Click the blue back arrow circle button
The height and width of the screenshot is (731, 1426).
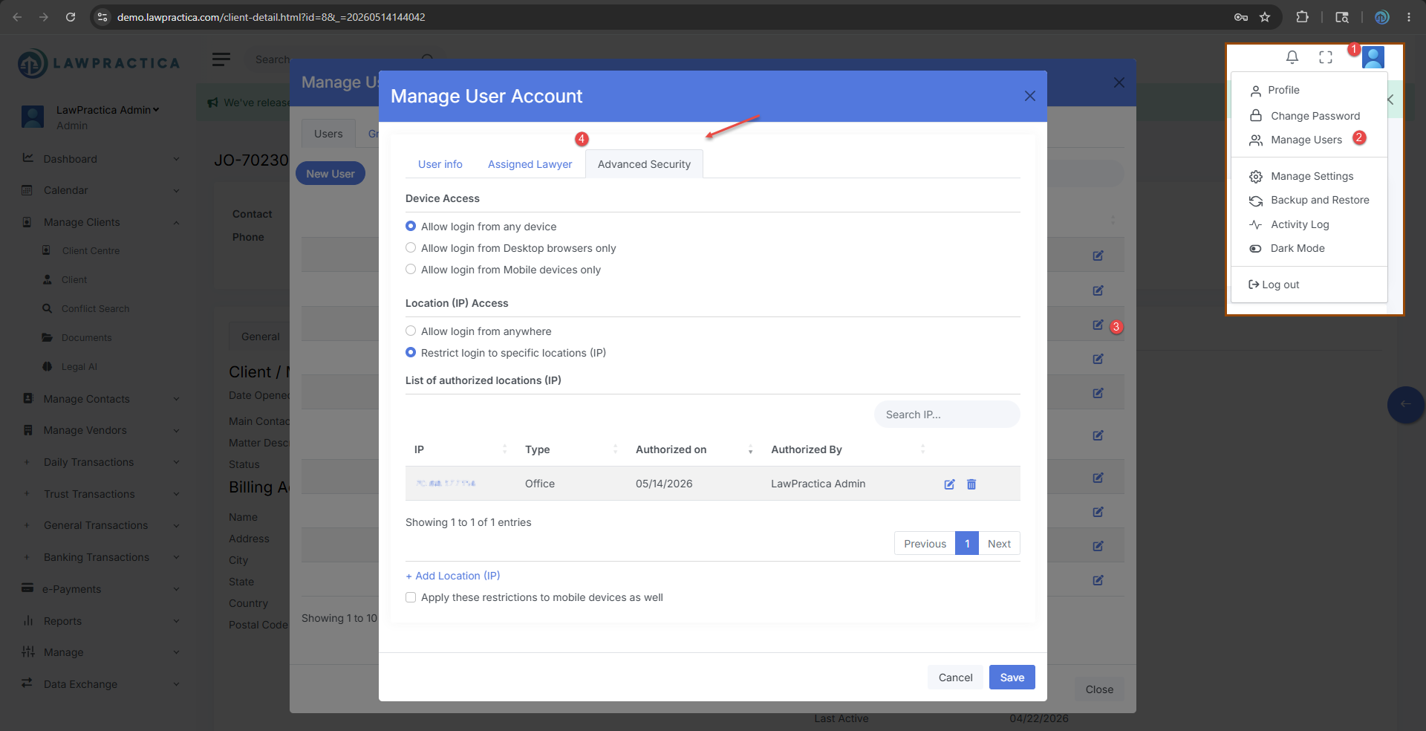click(1405, 404)
